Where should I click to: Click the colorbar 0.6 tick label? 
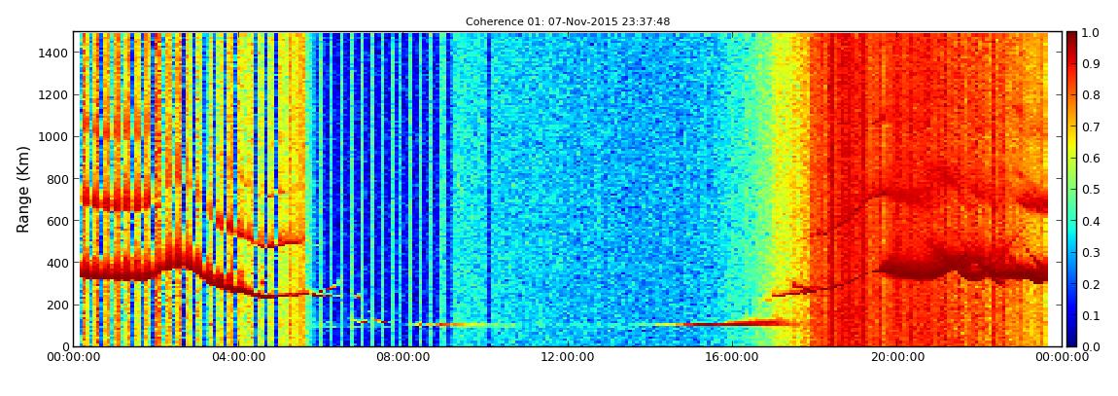click(x=1090, y=159)
